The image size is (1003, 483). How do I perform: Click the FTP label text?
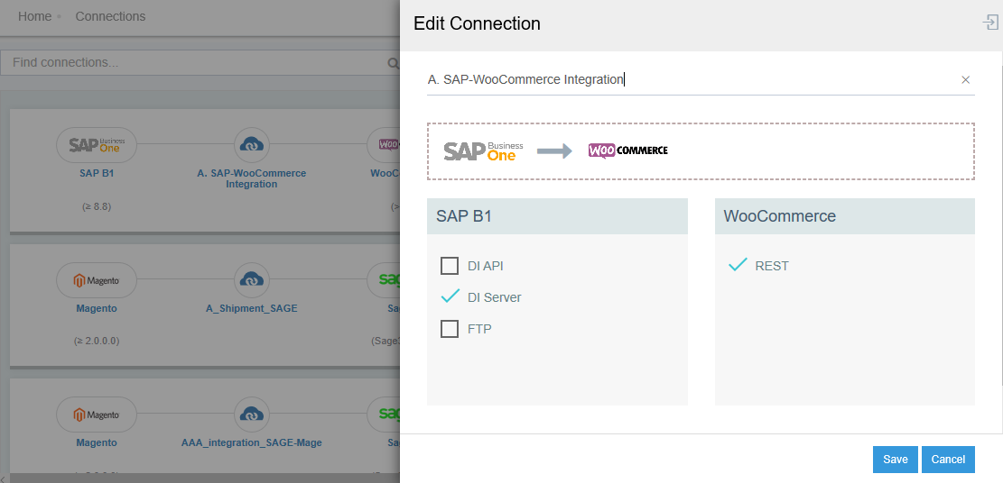pos(479,330)
